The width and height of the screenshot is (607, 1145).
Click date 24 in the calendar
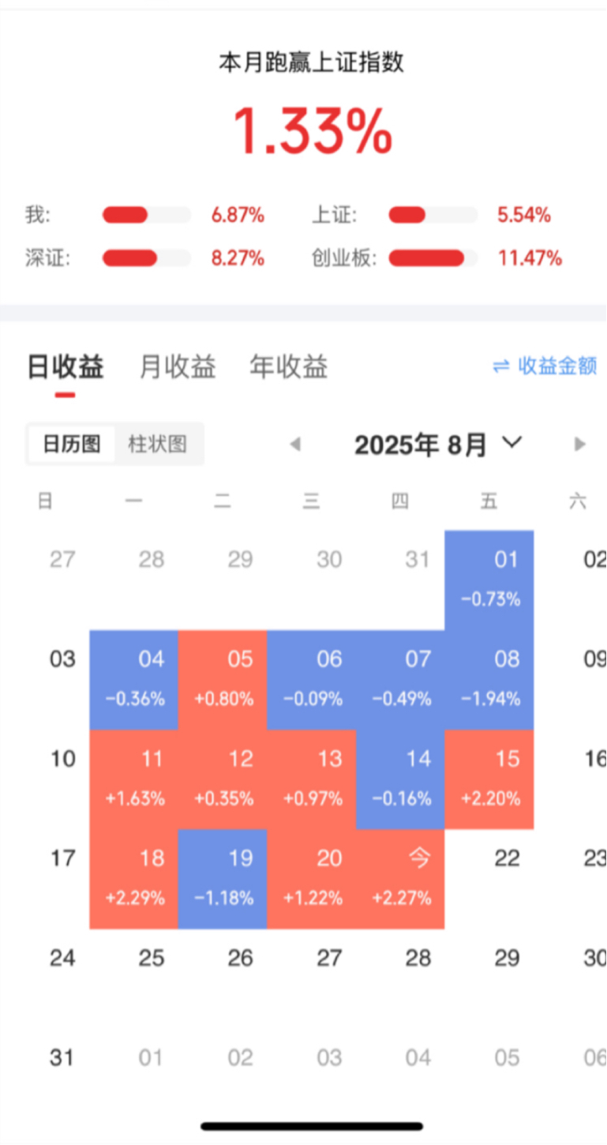(x=62, y=958)
